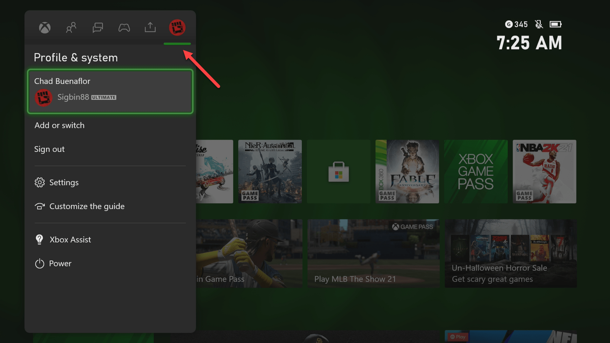The image size is (610, 343).
Task: Click the controller battery indicator
Action: [x=556, y=24]
